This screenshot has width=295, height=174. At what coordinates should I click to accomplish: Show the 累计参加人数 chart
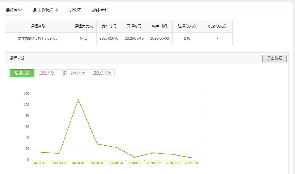pyautogui.click(x=74, y=73)
